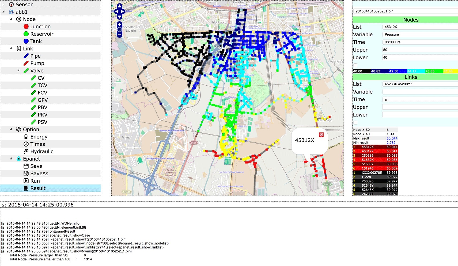The image size is (458, 266).
Task: Click the 40.00 black legend swatch
Action: tap(362, 71)
